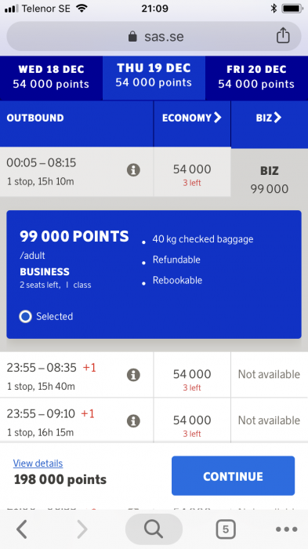Click the CONTINUE button

point(233,476)
